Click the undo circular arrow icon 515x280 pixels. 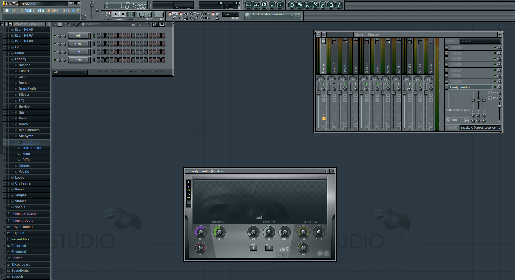292,5
